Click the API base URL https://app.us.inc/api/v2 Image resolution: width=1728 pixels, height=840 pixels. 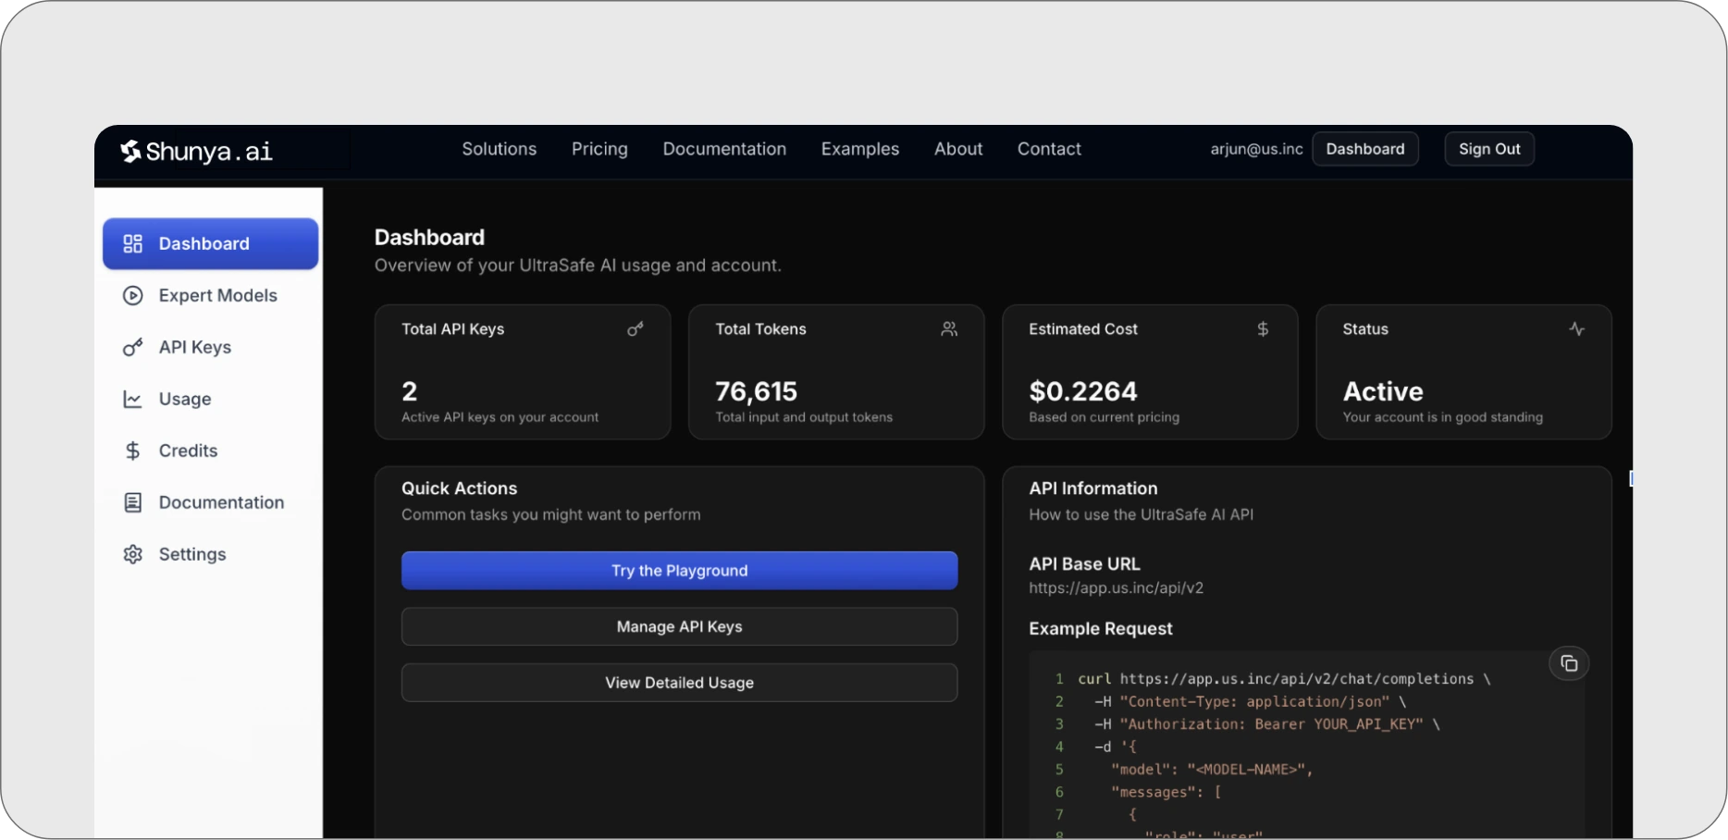[x=1117, y=587]
